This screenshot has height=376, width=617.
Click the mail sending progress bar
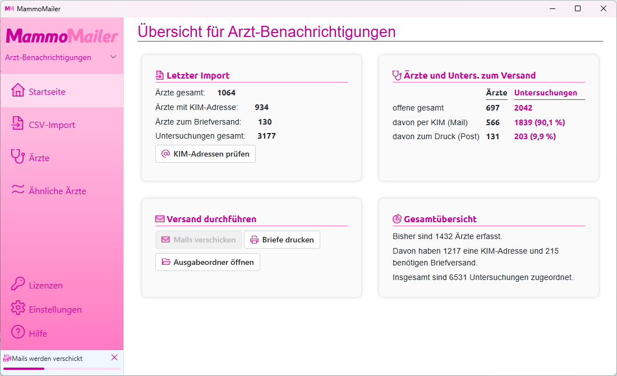(62, 369)
